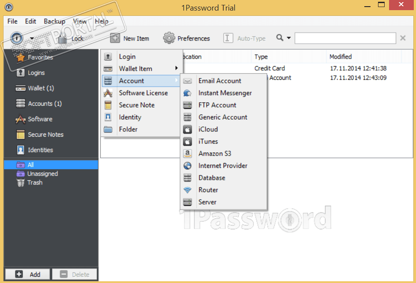The height and width of the screenshot is (283, 416).
Task: Open the Backup menu
Action: click(x=54, y=21)
